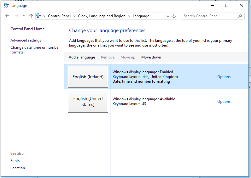Open Control Panel Home link

[27, 29]
